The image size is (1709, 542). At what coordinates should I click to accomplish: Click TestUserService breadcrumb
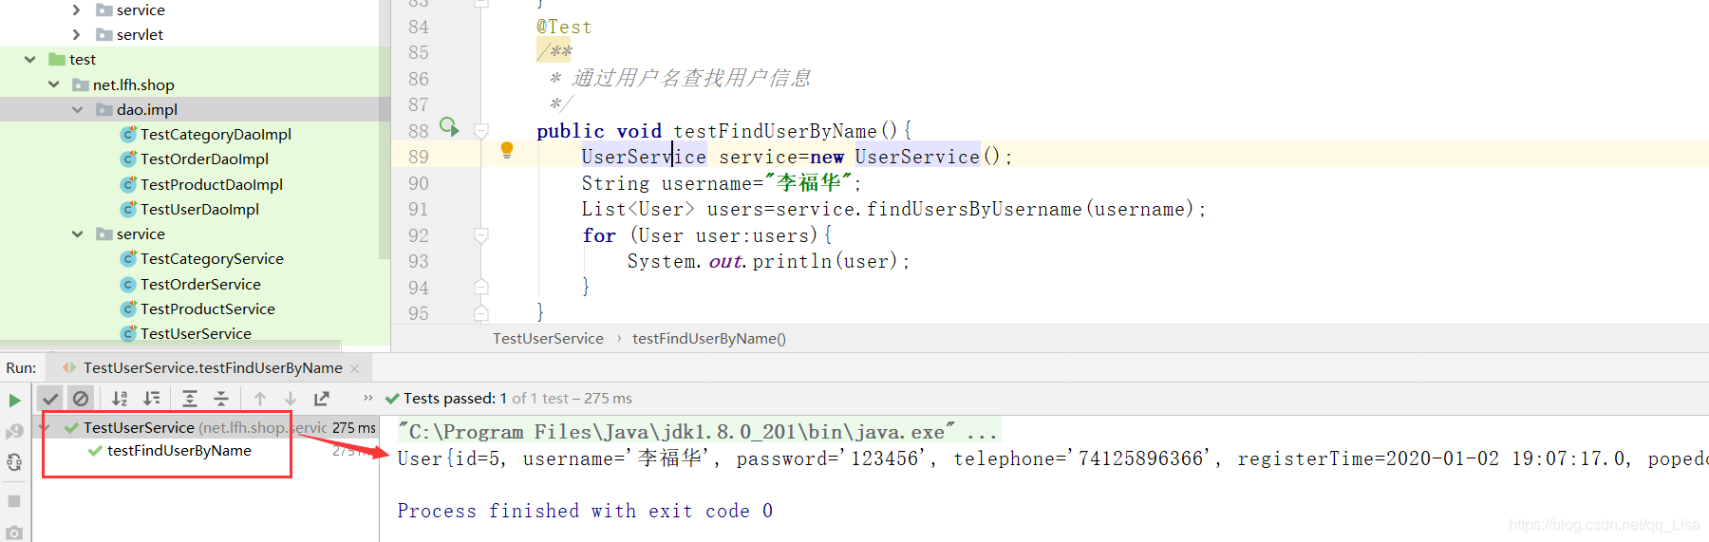[x=548, y=338]
